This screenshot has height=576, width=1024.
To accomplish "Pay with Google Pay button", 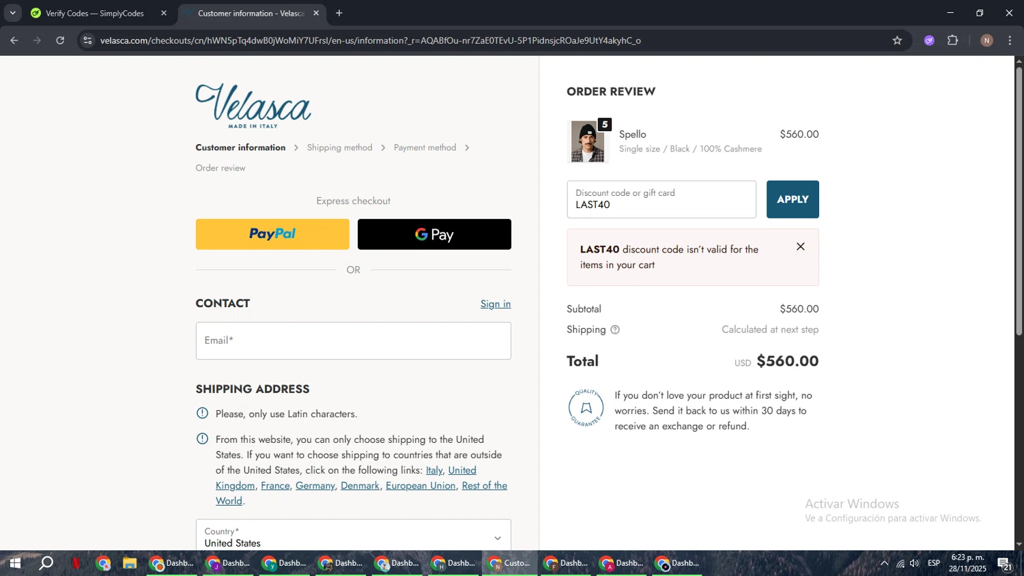I will click(434, 234).
